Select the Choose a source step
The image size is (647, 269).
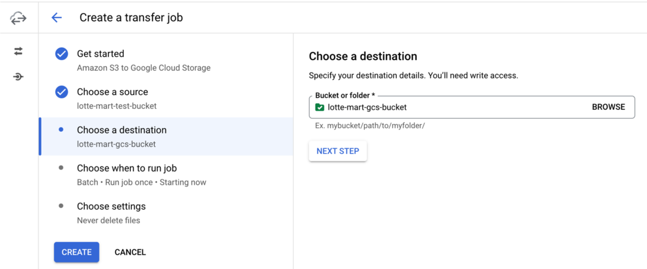click(x=112, y=92)
